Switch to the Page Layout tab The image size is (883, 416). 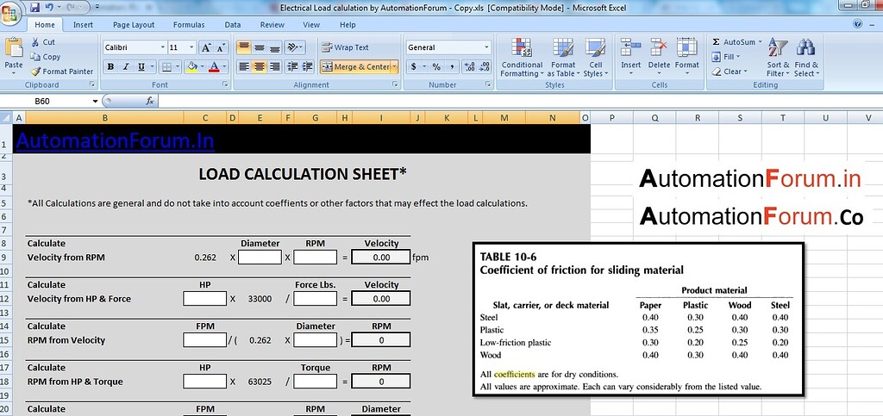pyautogui.click(x=134, y=25)
